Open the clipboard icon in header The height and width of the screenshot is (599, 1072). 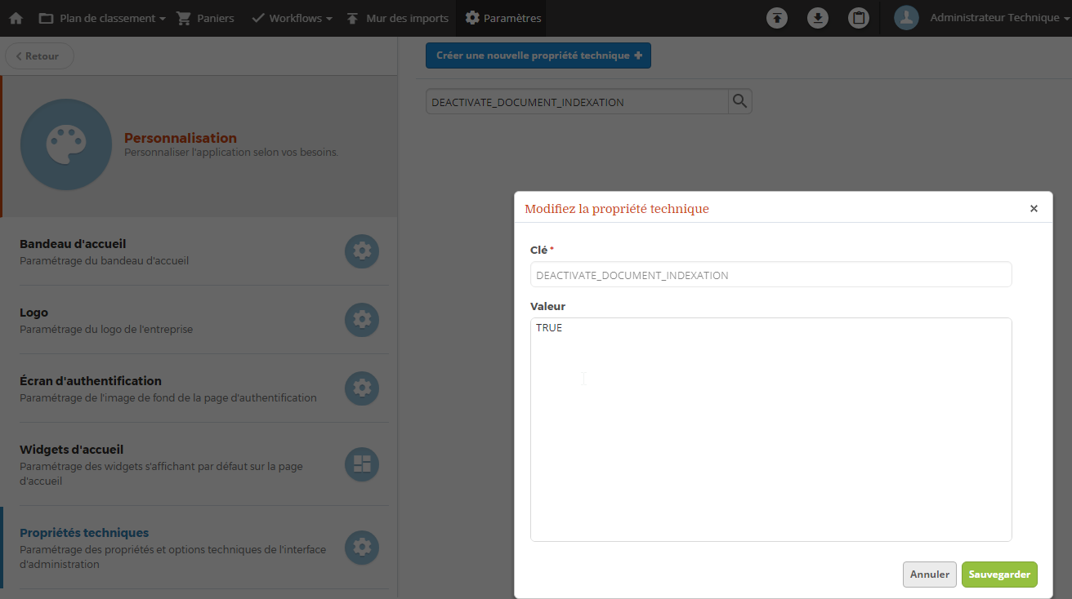coord(859,18)
